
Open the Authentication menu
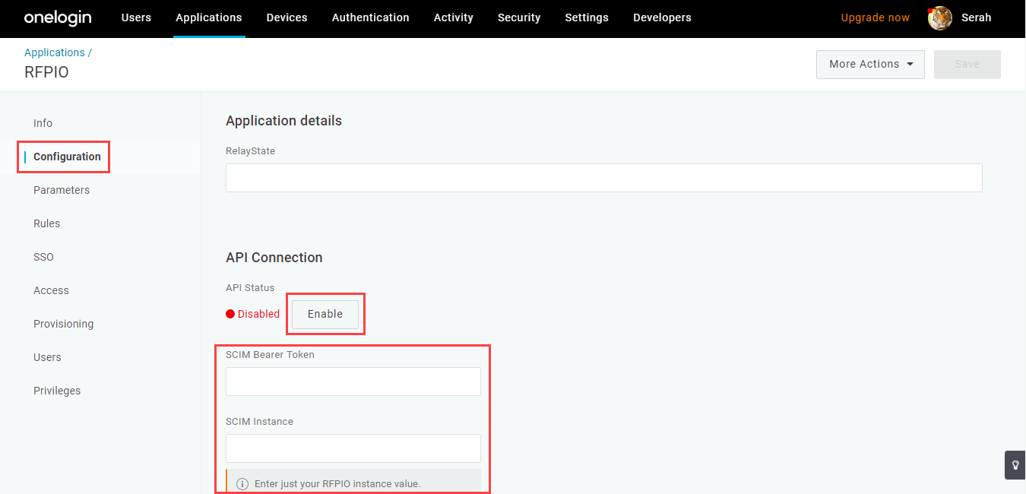click(370, 17)
